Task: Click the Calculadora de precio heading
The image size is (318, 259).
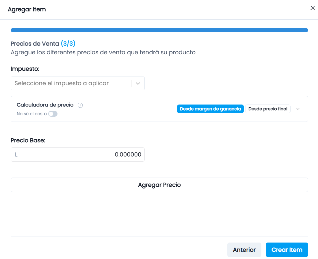Action: click(45, 105)
